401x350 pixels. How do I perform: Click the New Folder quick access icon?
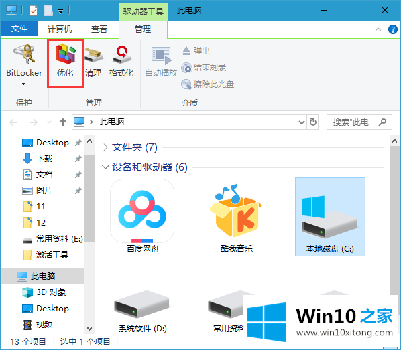pos(48,11)
